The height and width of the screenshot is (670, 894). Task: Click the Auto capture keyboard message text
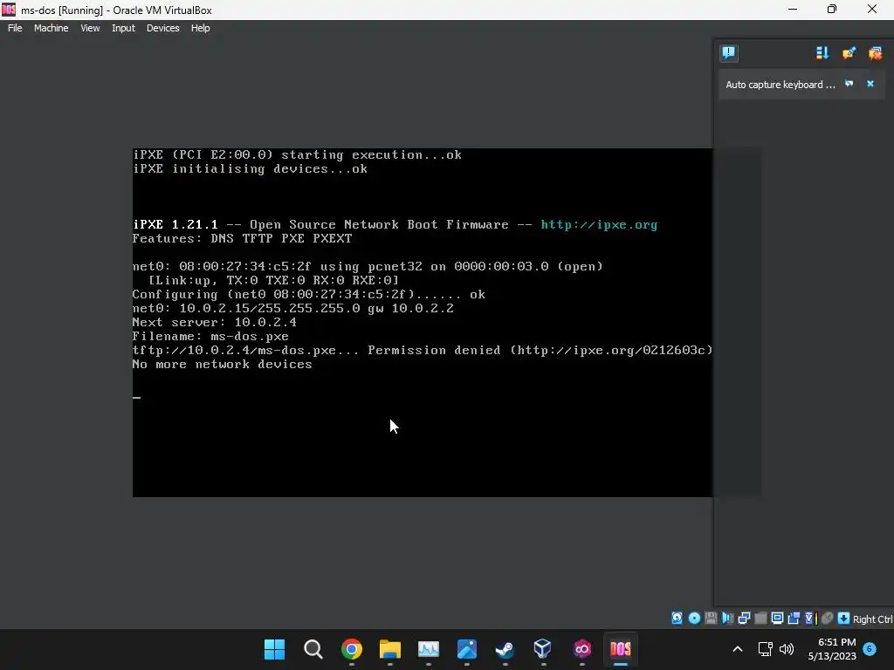pos(780,85)
